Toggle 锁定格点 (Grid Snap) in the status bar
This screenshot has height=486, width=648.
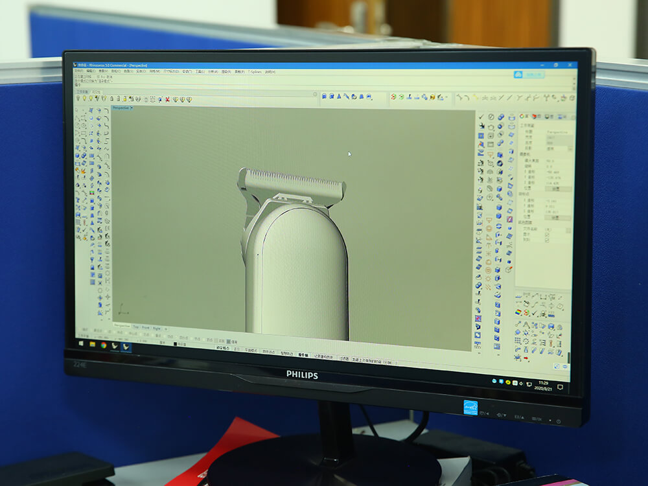(223, 348)
